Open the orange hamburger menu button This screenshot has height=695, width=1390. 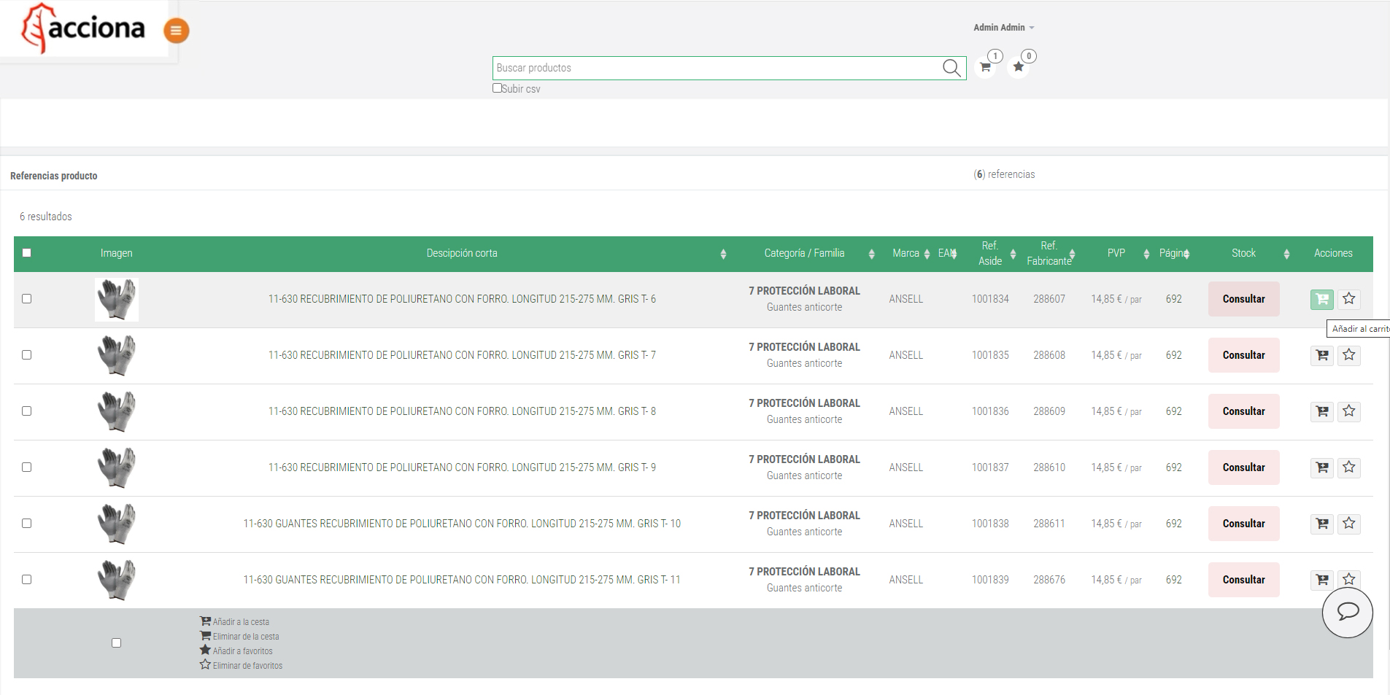click(x=176, y=31)
